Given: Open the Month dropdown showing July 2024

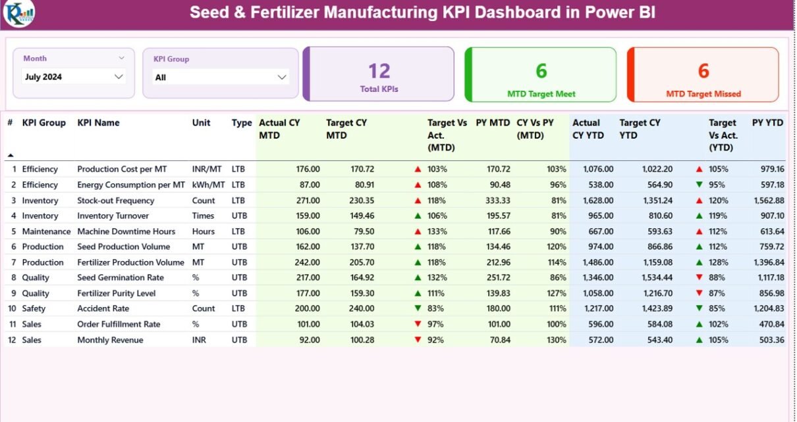Looking at the screenshot, I should click(74, 77).
